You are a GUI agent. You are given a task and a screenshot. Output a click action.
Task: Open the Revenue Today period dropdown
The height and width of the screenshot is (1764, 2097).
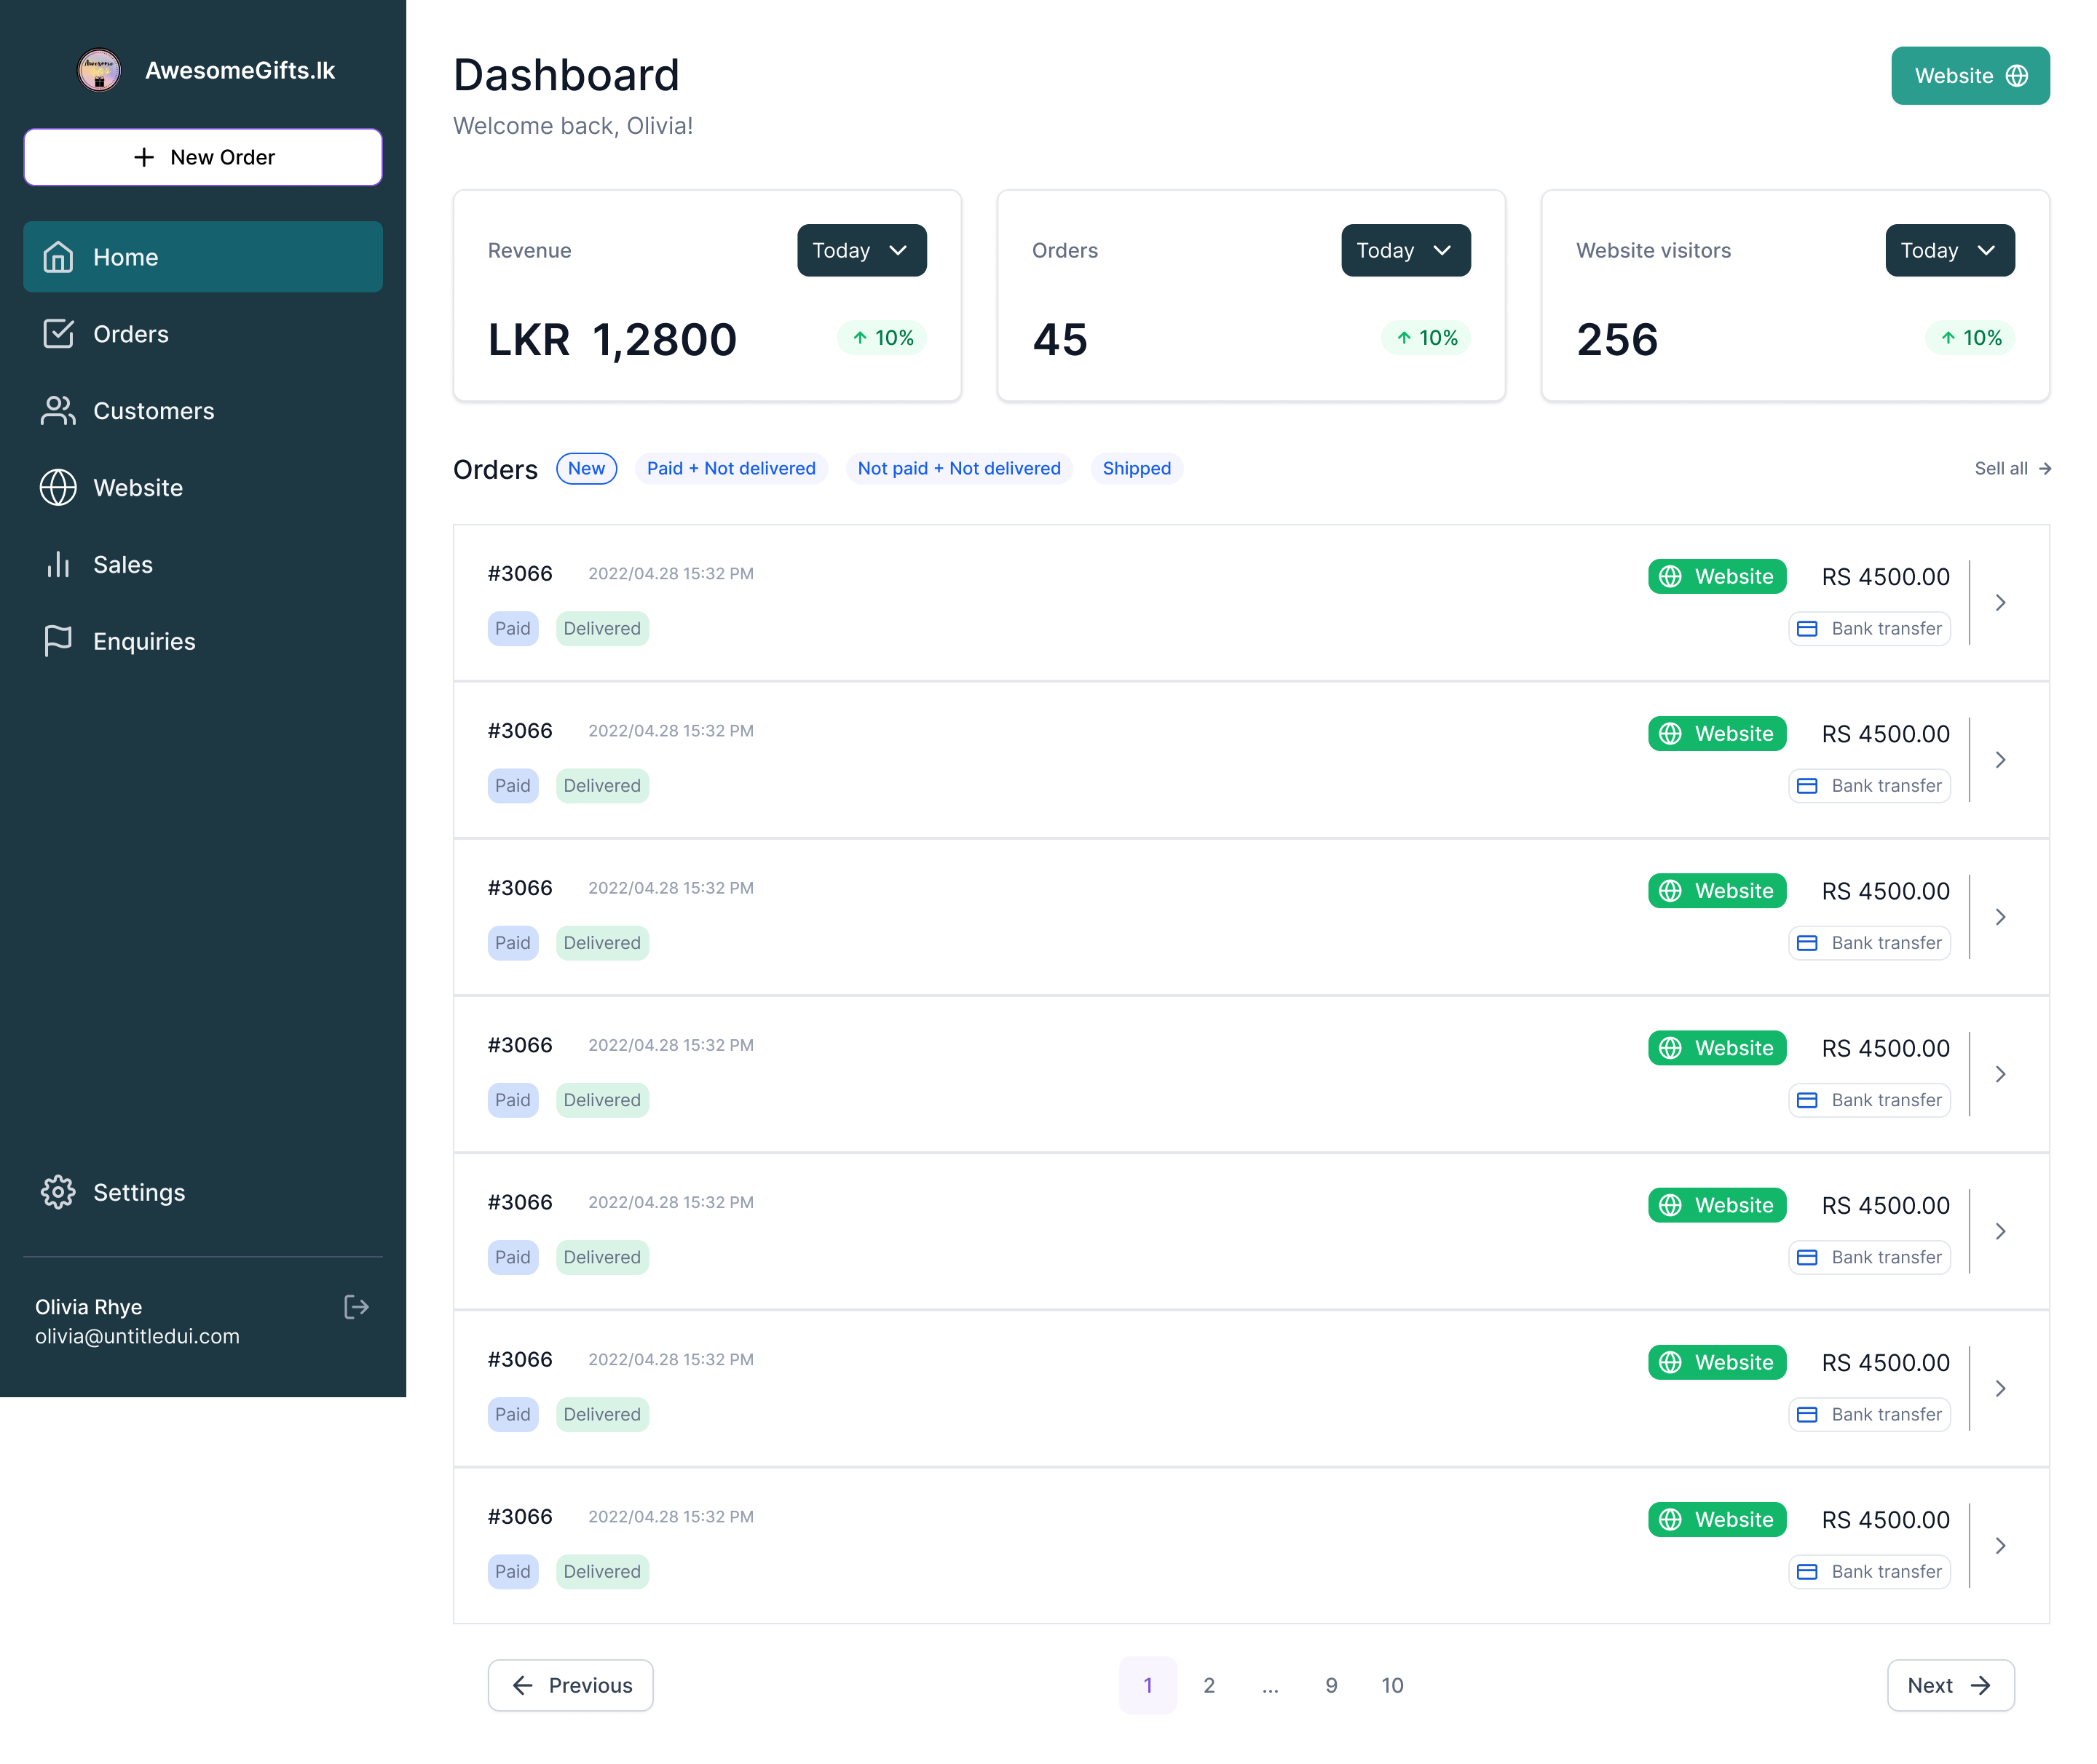[x=861, y=250]
